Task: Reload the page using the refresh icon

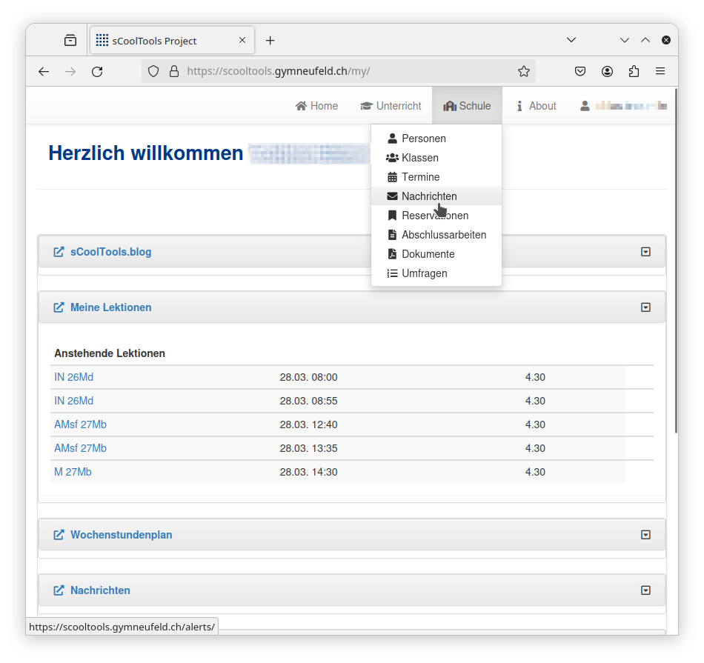Action: click(x=97, y=71)
